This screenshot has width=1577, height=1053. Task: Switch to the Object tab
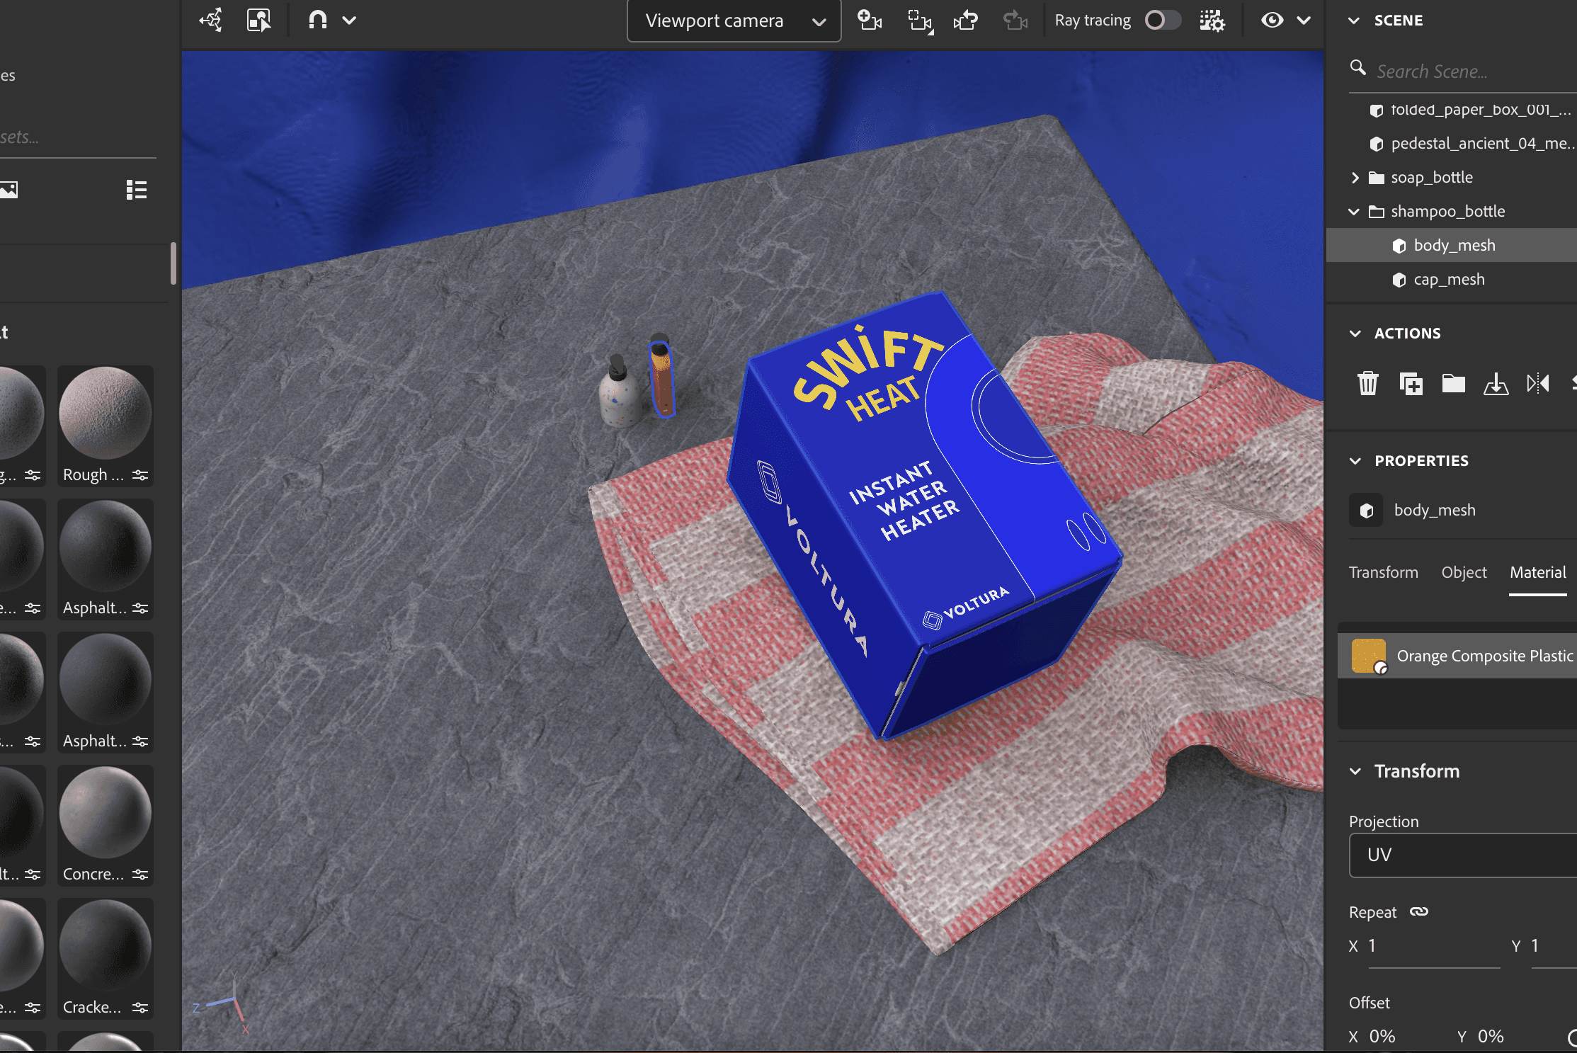point(1464,572)
